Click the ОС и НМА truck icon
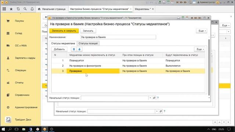Viewport: 235px width, 132px height. 8,45
